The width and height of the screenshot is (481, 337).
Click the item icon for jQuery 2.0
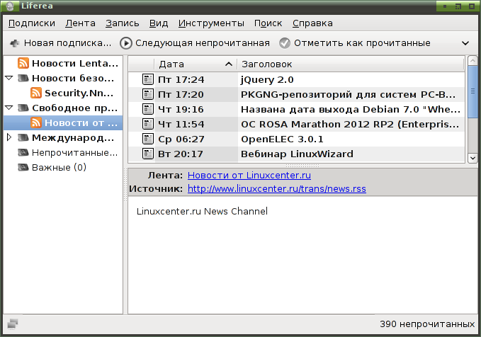[148, 79]
